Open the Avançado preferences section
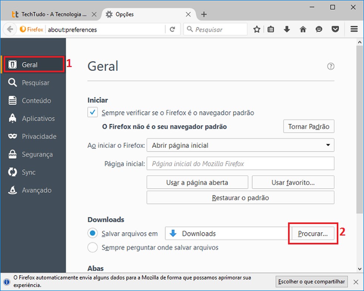This screenshot has height=291, width=364. click(33, 190)
